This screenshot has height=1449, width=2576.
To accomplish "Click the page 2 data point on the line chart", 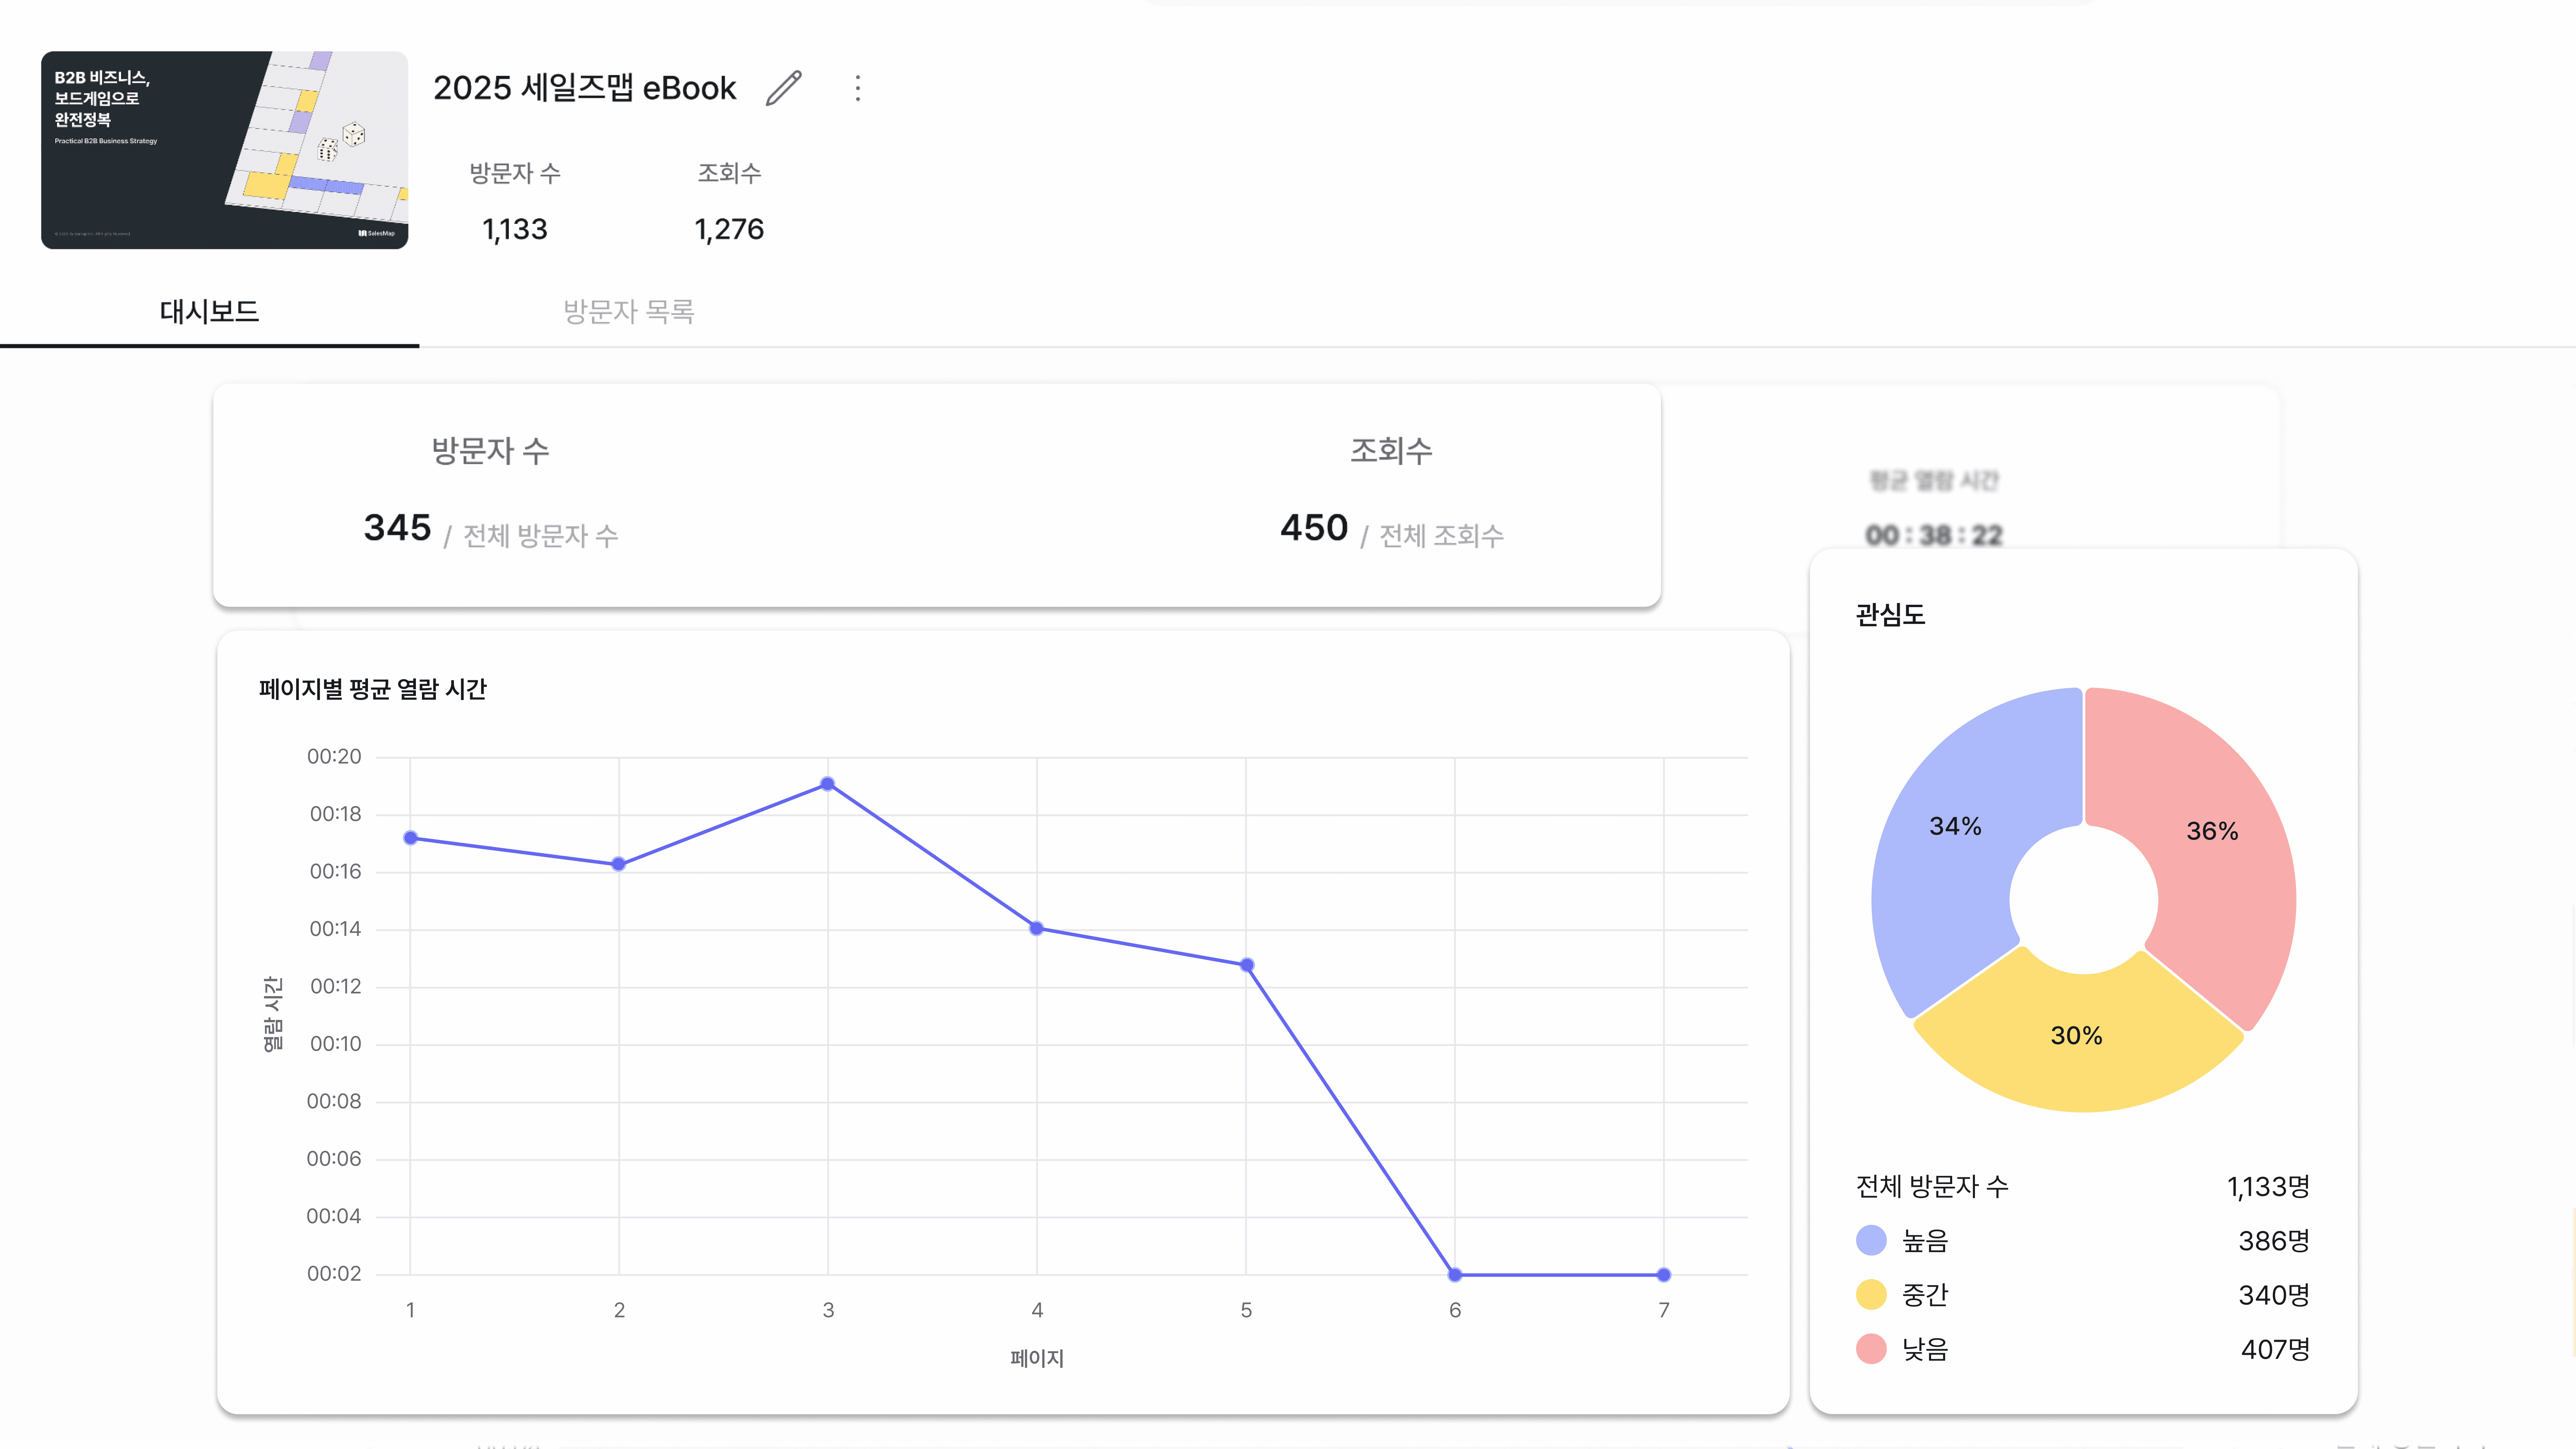I will [619, 864].
